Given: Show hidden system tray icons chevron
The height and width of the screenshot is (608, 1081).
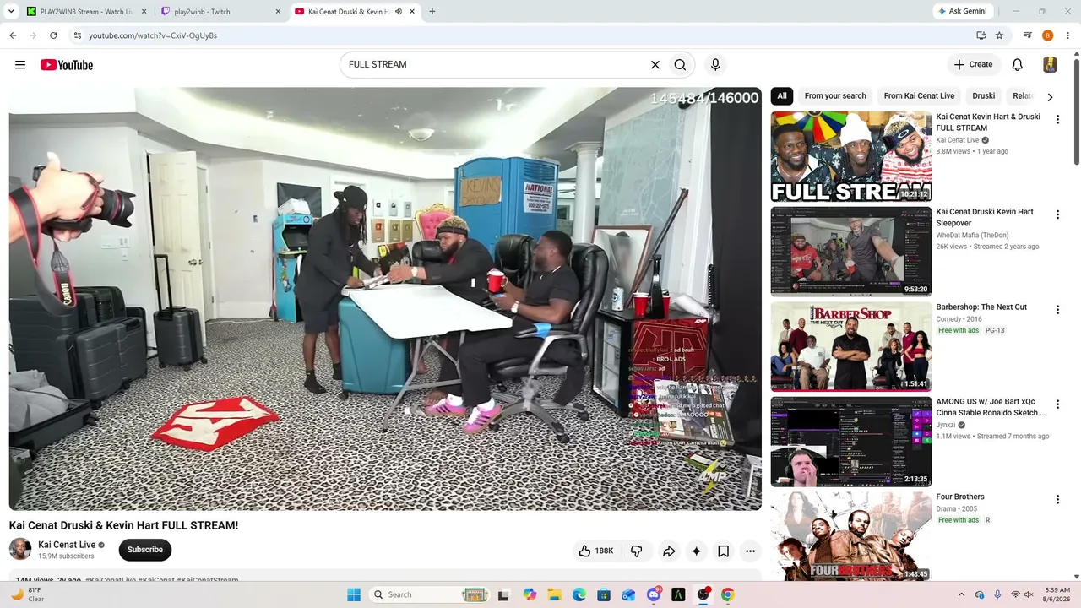Looking at the screenshot, I should coord(964,594).
